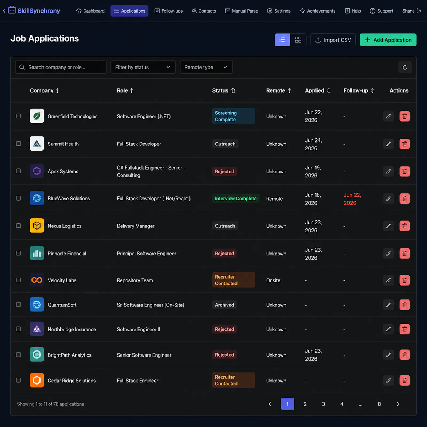The image size is (427, 427).
Task: Delete the Nexus Logistics application
Action: tap(405, 226)
